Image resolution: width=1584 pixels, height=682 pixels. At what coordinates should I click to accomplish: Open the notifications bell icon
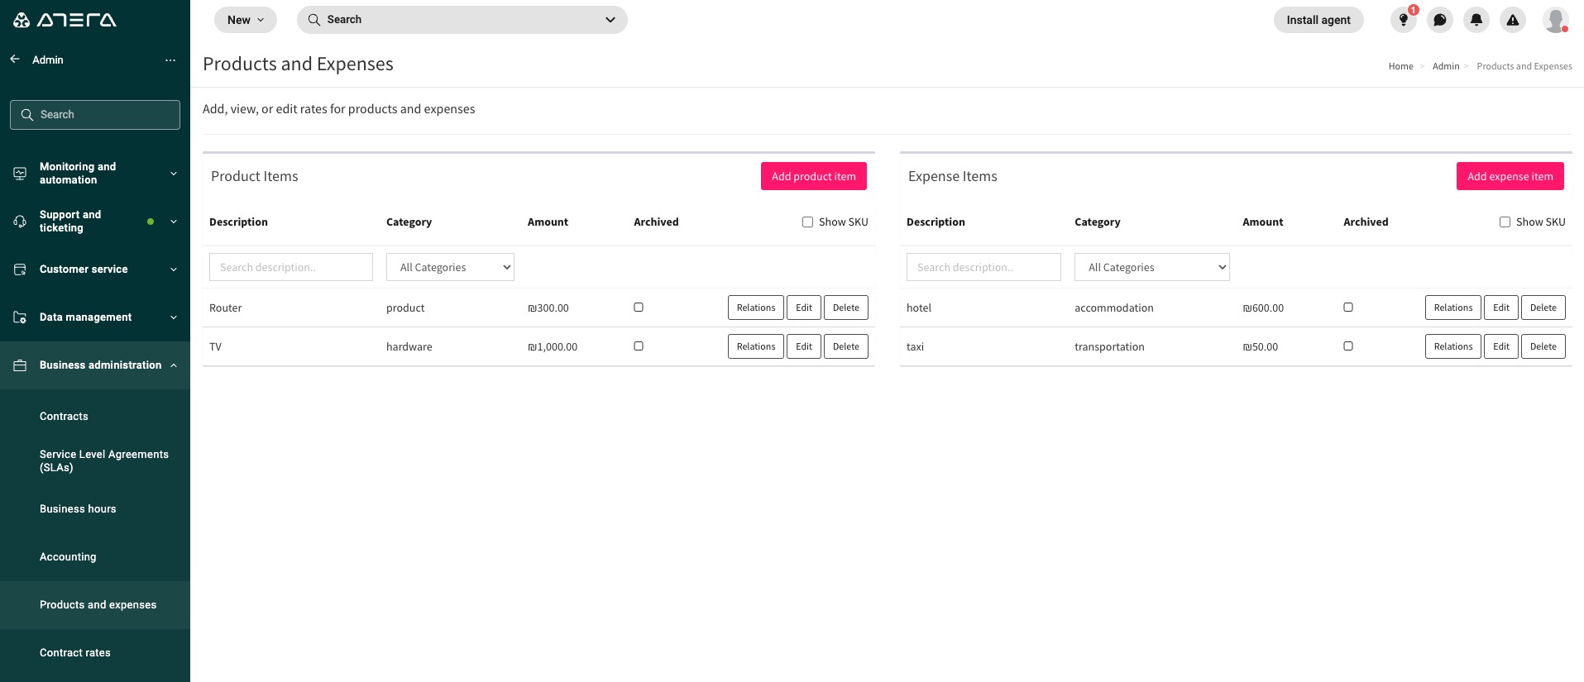[1476, 20]
